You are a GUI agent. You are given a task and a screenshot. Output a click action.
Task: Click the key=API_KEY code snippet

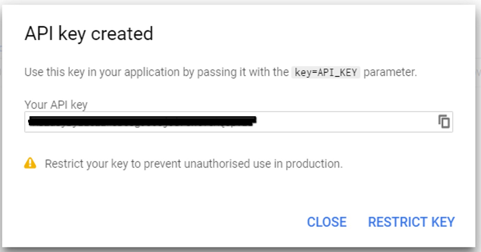tap(325, 72)
